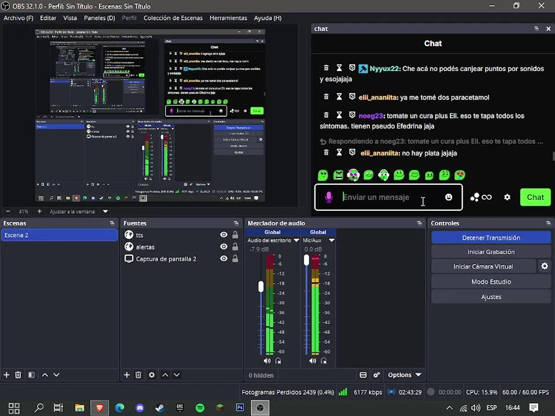Viewport: 555px width, 416px height.
Task: Delete Nyyux22's message with trash icon
Action: pos(326,68)
